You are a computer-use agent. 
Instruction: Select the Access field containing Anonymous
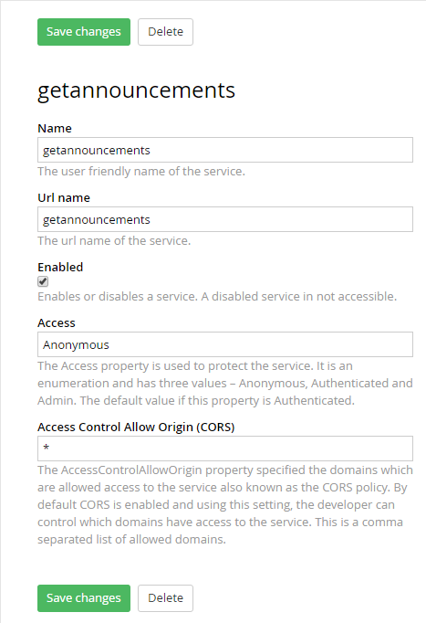(x=225, y=344)
